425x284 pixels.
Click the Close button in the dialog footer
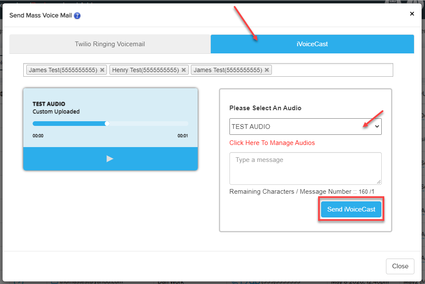click(x=400, y=266)
